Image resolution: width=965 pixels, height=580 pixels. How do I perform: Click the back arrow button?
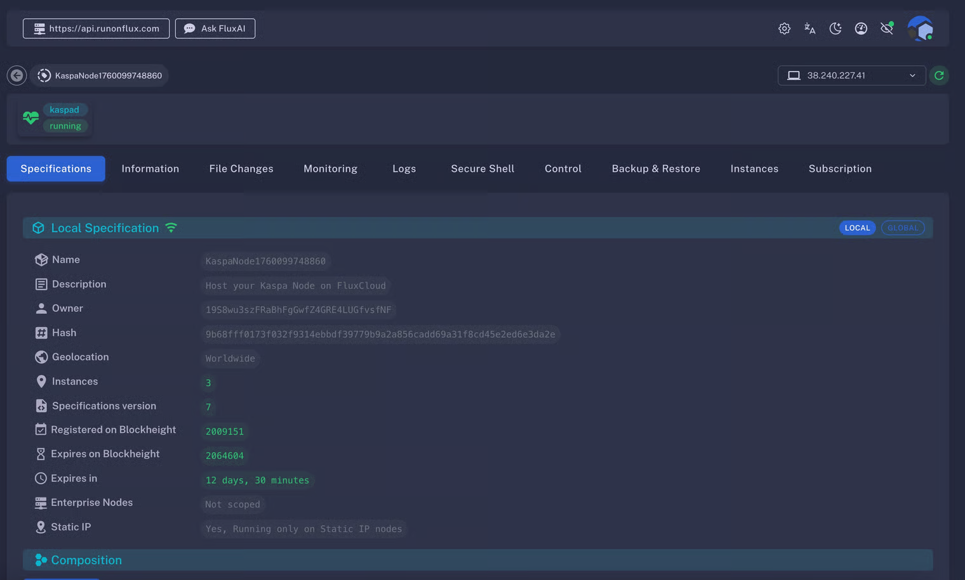pyautogui.click(x=17, y=75)
